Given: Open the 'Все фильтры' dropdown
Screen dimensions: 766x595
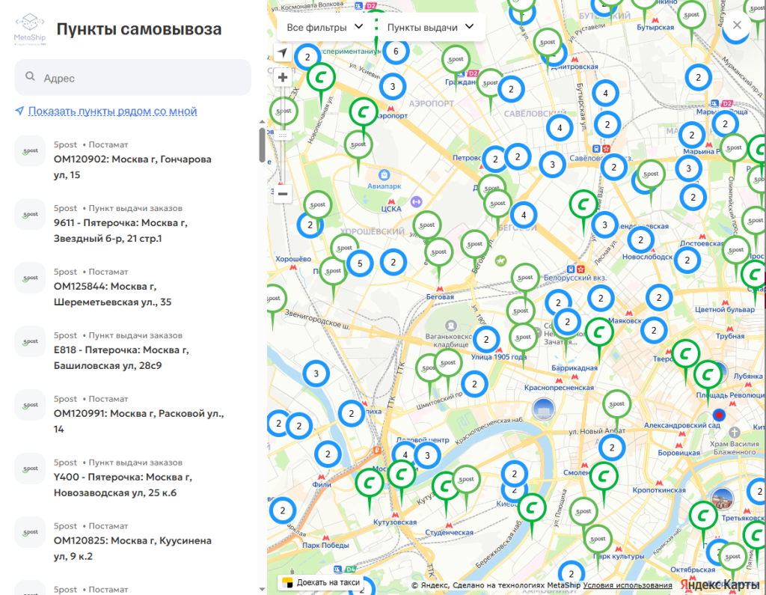Looking at the screenshot, I should pyautogui.click(x=325, y=27).
